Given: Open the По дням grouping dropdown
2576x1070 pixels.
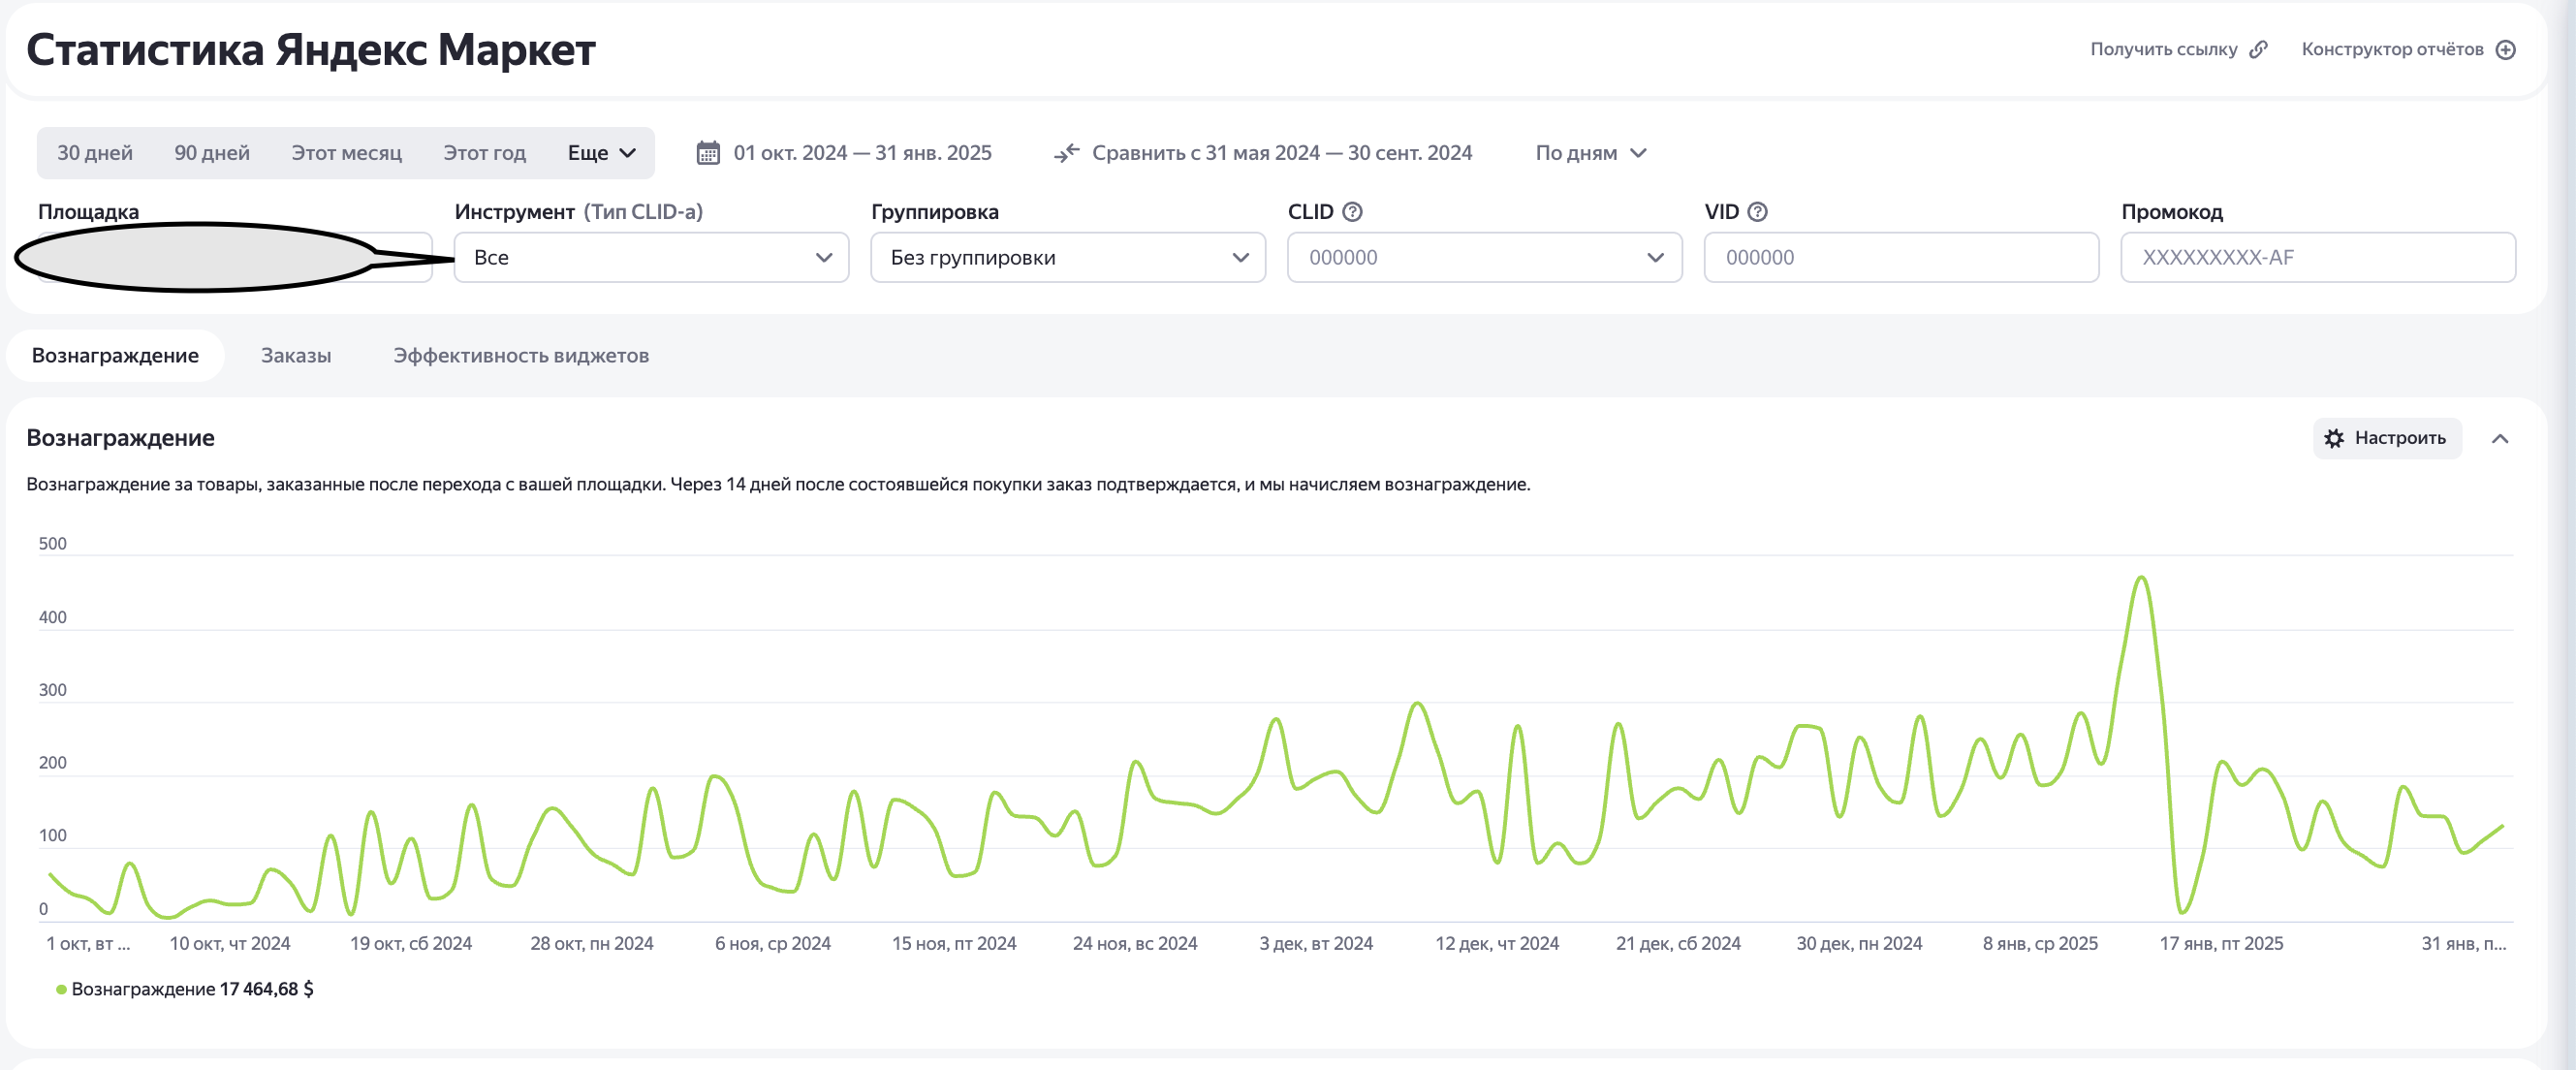Looking at the screenshot, I should point(1591,153).
